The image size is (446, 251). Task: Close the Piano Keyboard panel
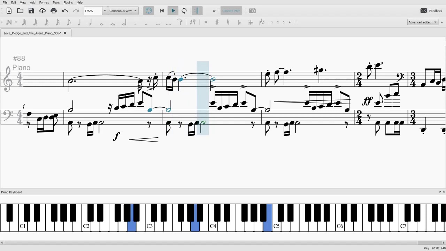444,192
